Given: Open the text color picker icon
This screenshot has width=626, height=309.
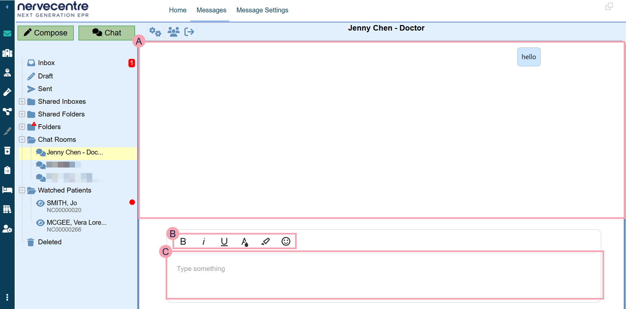Looking at the screenshot, I should click(245, 242).
